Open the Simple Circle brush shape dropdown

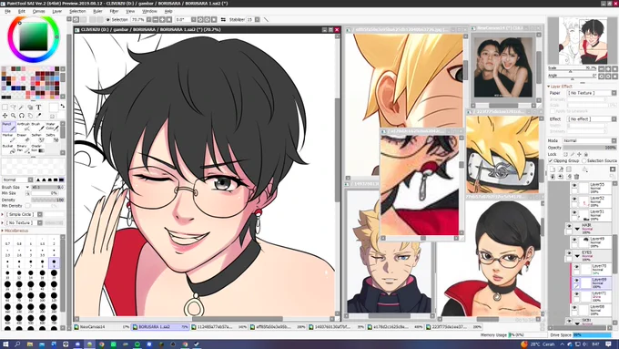pos(24,214)
